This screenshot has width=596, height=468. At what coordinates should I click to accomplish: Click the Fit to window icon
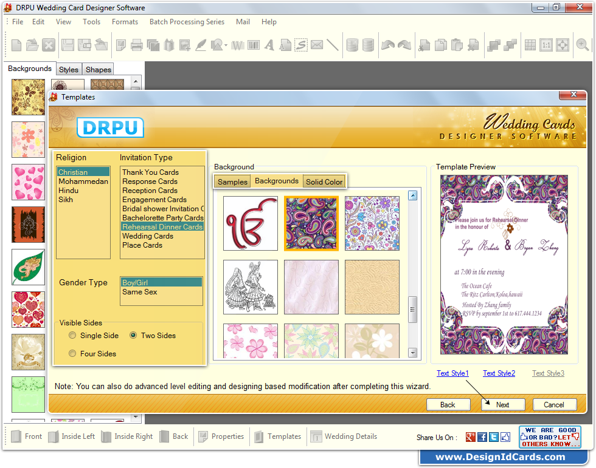563,45
